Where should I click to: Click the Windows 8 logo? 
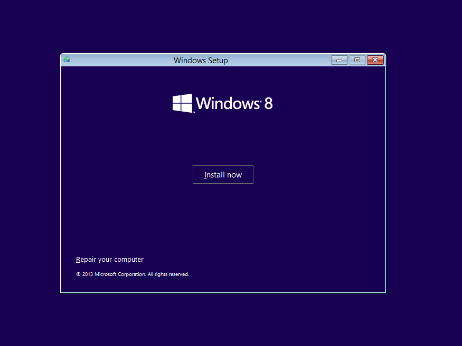tap(222, 103)
